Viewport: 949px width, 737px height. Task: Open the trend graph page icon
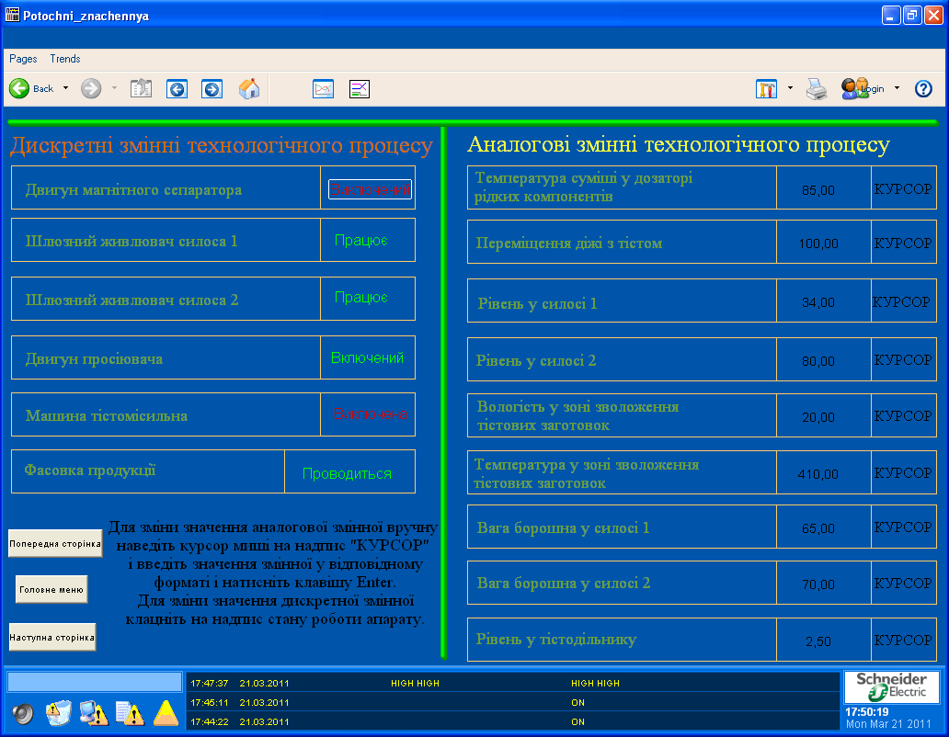323,89
